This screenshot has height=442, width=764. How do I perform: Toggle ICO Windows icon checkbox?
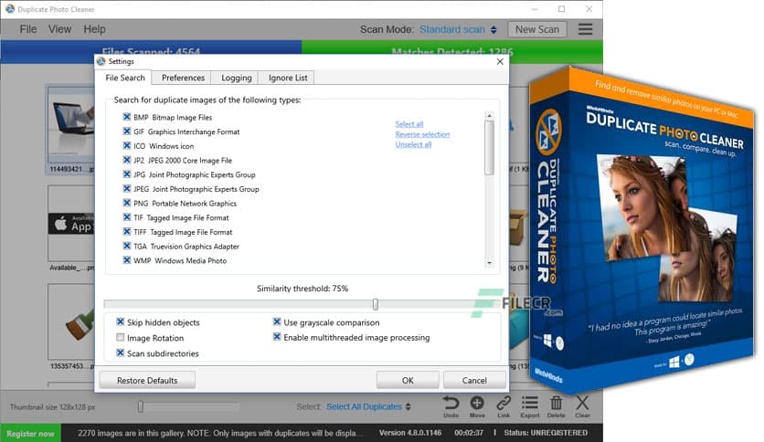[x=127, y=145]
